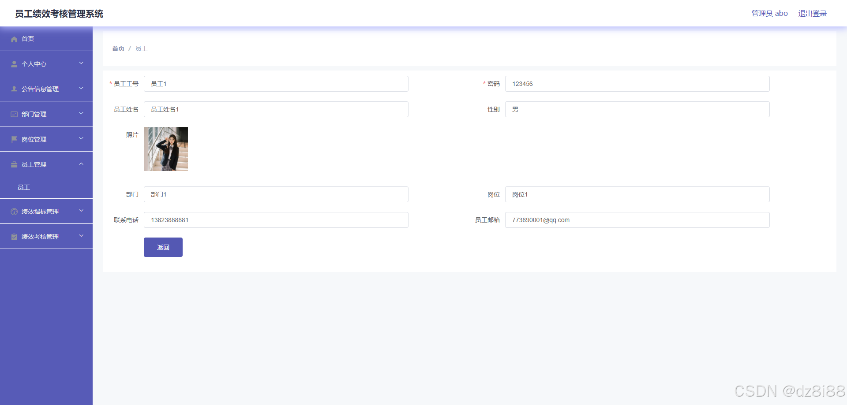This screenshot has width=847, height=405.
Task: Click the briefcase icon beside 员工管理
Action: click(14, 164)
